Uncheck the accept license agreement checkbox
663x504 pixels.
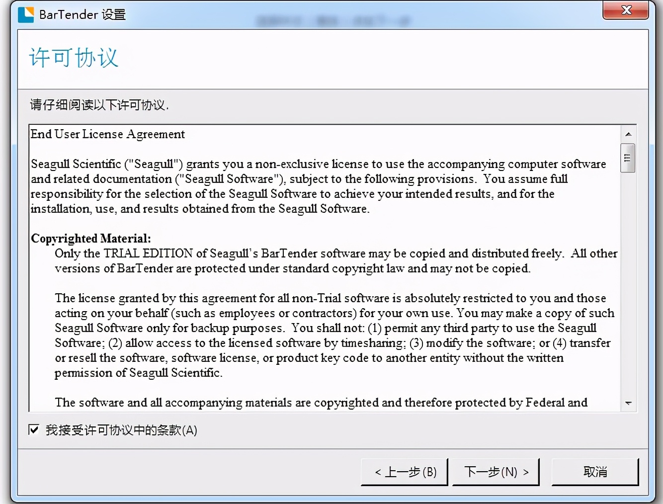point(34,429)
